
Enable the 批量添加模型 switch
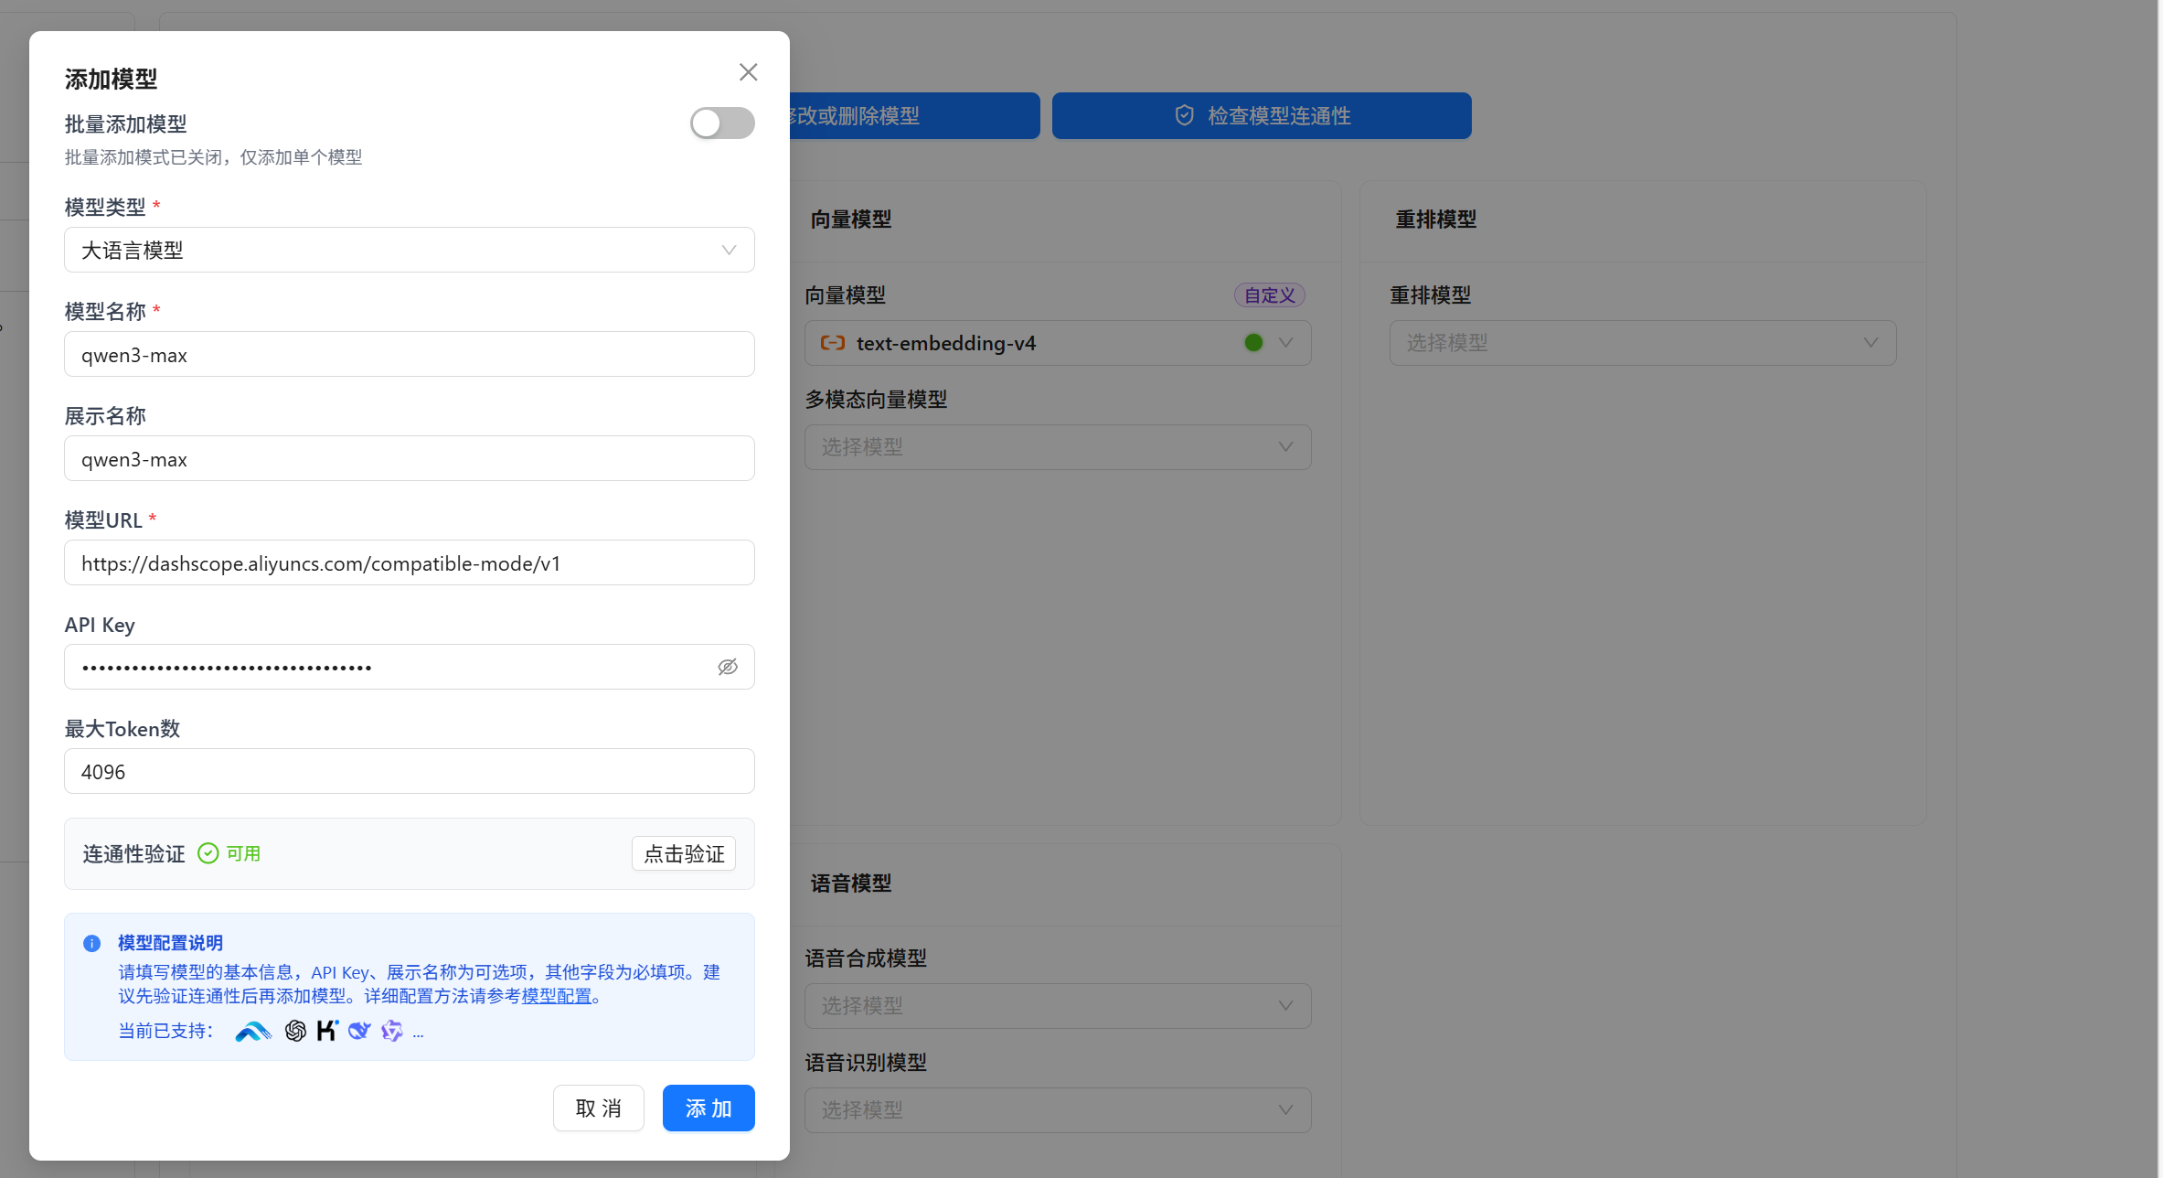721,123
